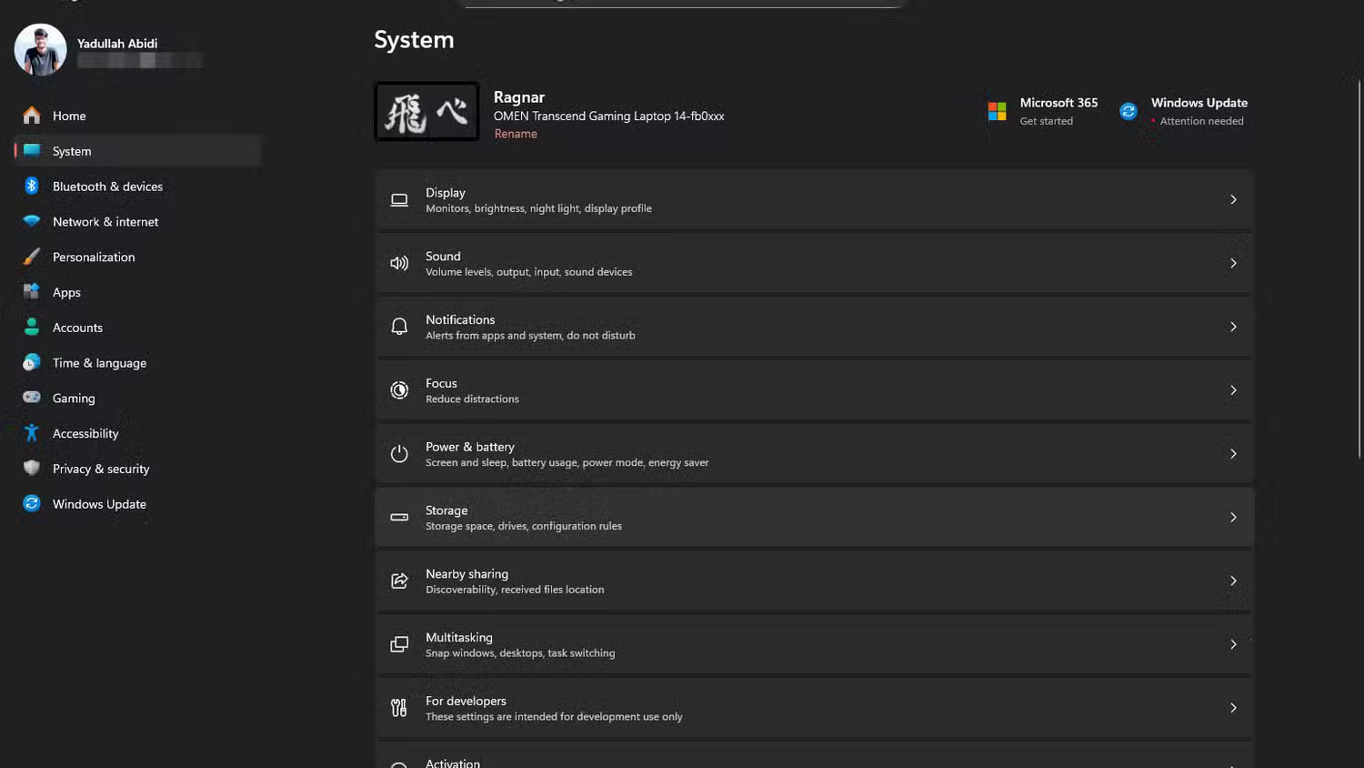Expand Display settings using its chevron
Image resolution: width=1364 pixels, height=768 pixels.
click(1233, 199)
